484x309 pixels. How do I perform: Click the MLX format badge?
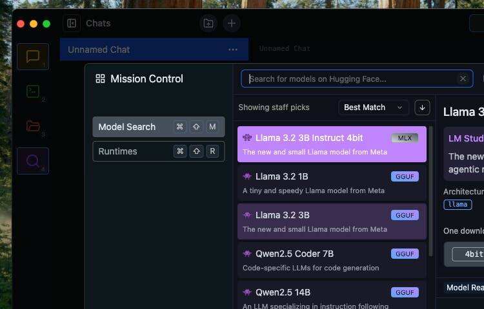(x=405, y=138)
